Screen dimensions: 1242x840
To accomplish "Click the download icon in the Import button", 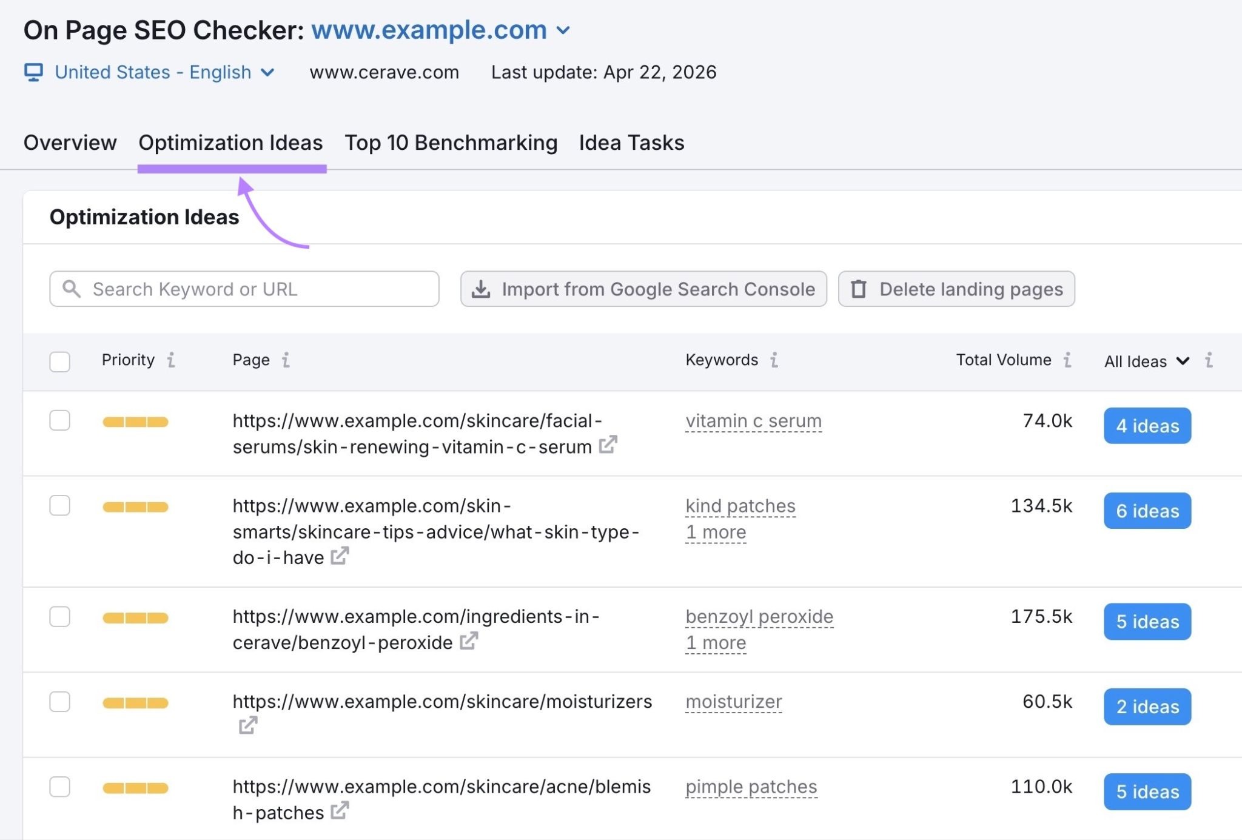I will 481,289.
